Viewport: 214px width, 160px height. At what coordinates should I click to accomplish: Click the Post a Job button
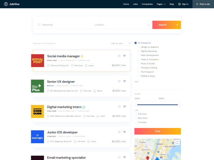pos(203,4)
